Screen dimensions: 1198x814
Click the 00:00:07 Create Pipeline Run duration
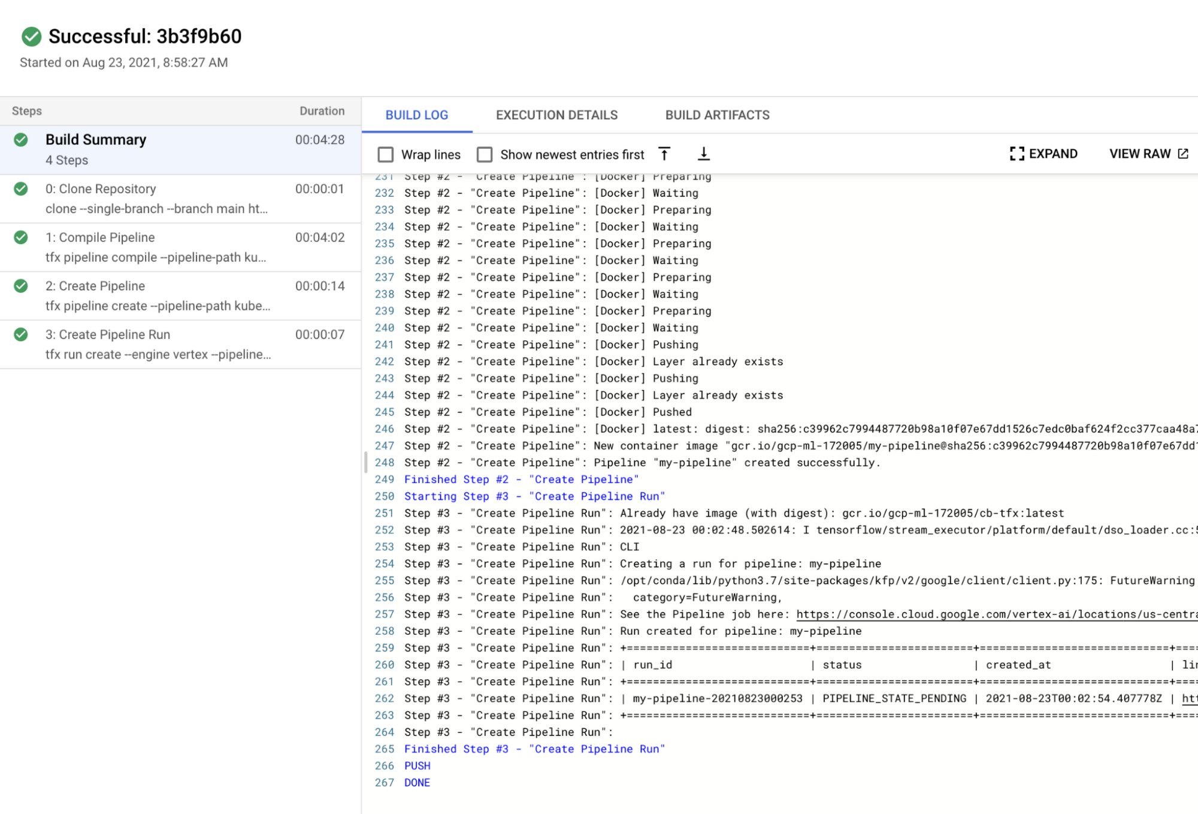tap(320, 334)
